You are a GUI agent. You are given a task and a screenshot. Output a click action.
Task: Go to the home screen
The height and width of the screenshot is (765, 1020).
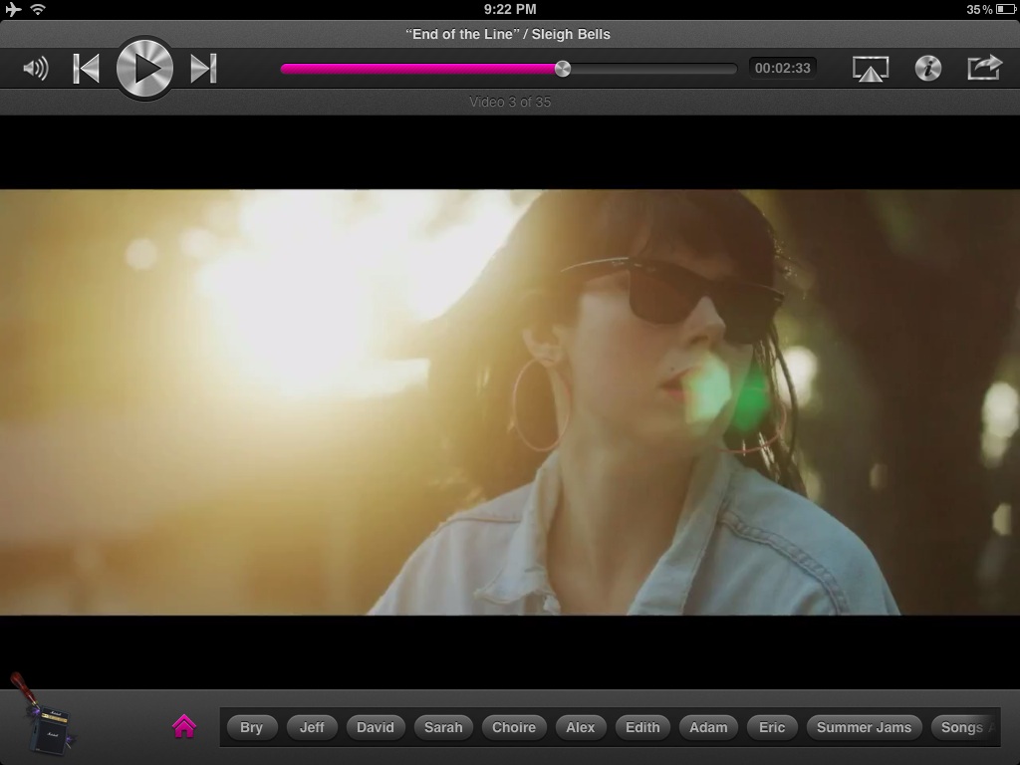[184, 726]
